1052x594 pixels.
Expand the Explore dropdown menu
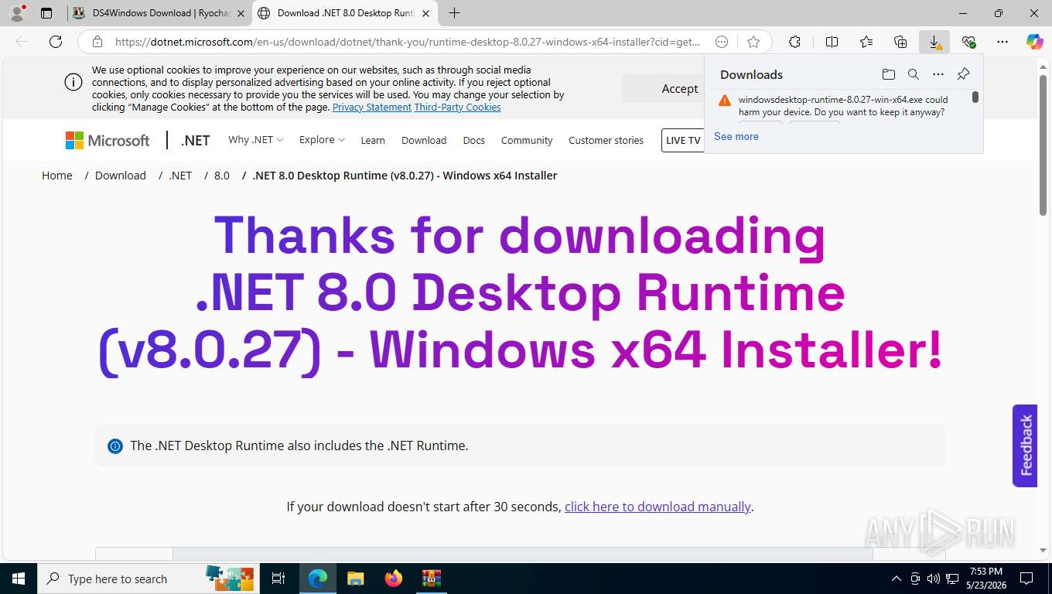point(322,140)
